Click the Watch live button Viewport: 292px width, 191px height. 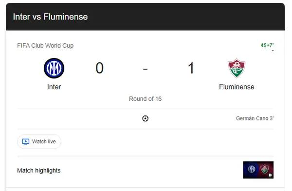[39, 142]
